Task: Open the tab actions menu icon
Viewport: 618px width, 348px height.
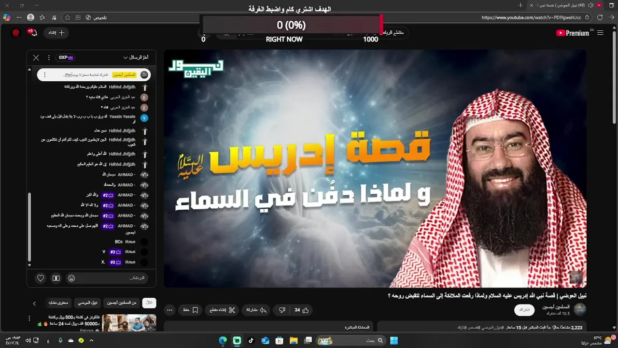Action: [612, 5]
